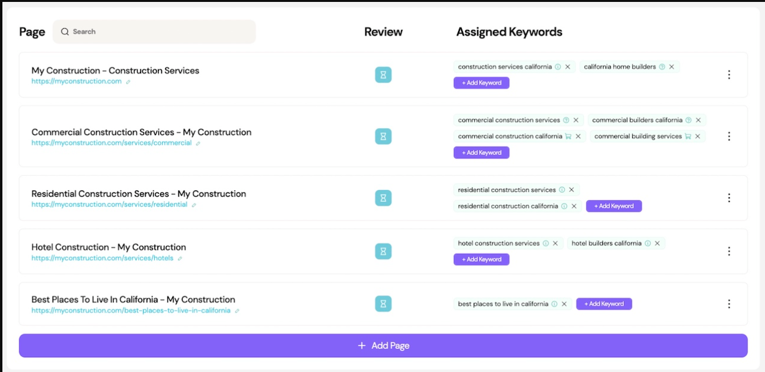
Task: Open the https://myconstruction.com/services/hotels link
Action: [102, 258]
